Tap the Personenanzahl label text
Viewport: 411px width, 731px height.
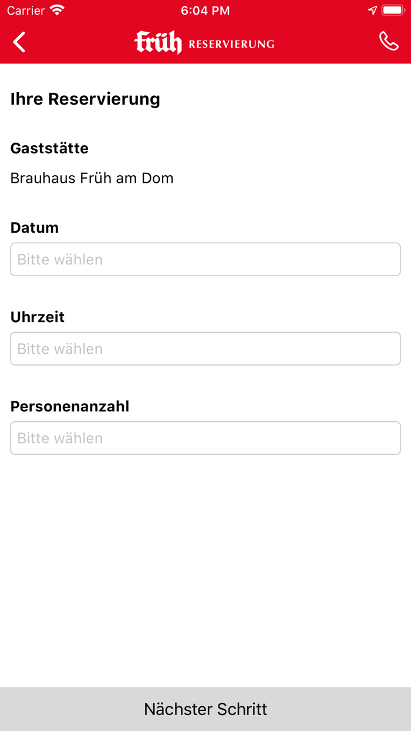pos(69,406)
